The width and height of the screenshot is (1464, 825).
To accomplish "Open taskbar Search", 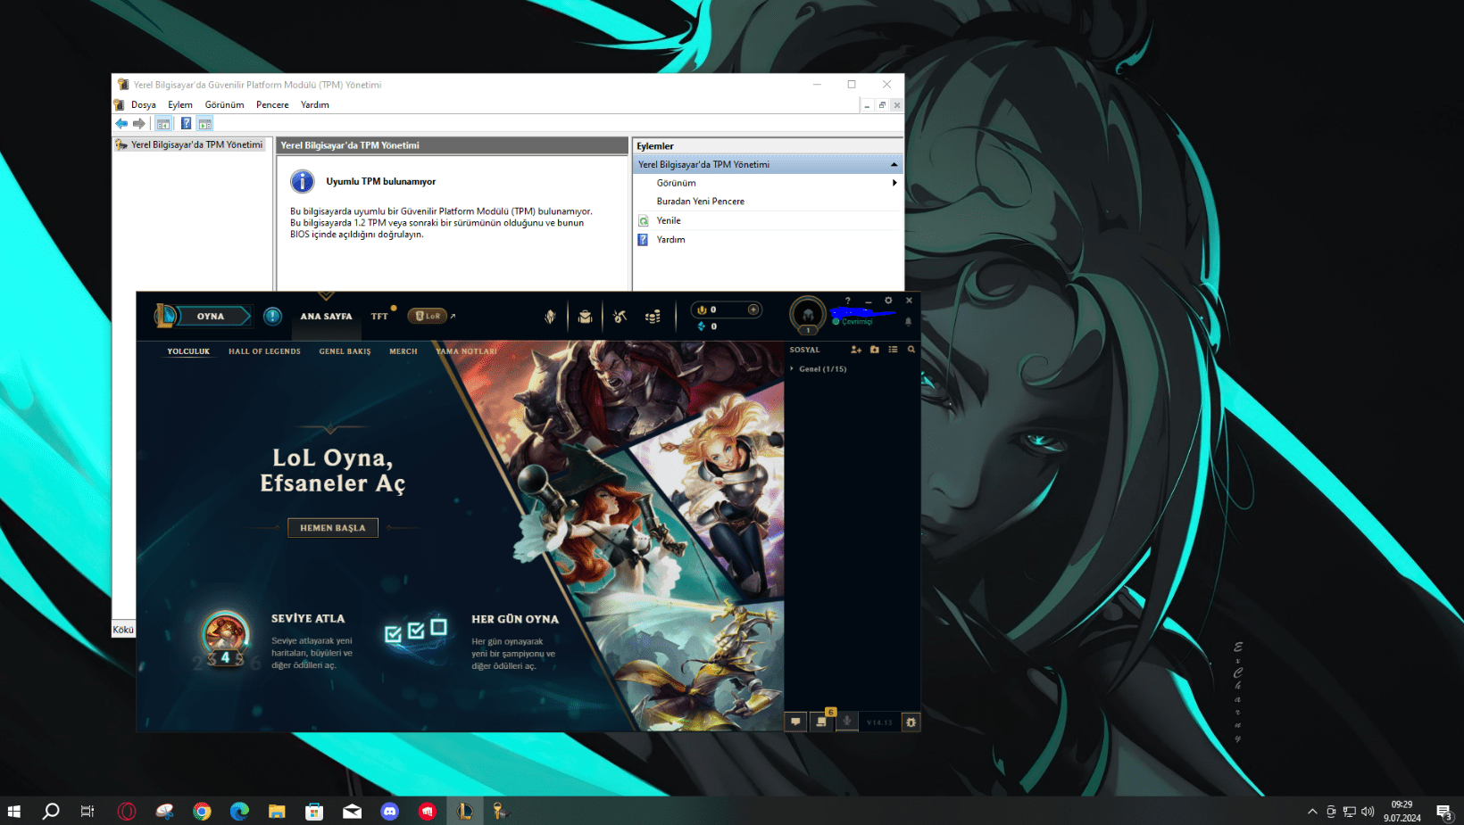I will point(51,811).
